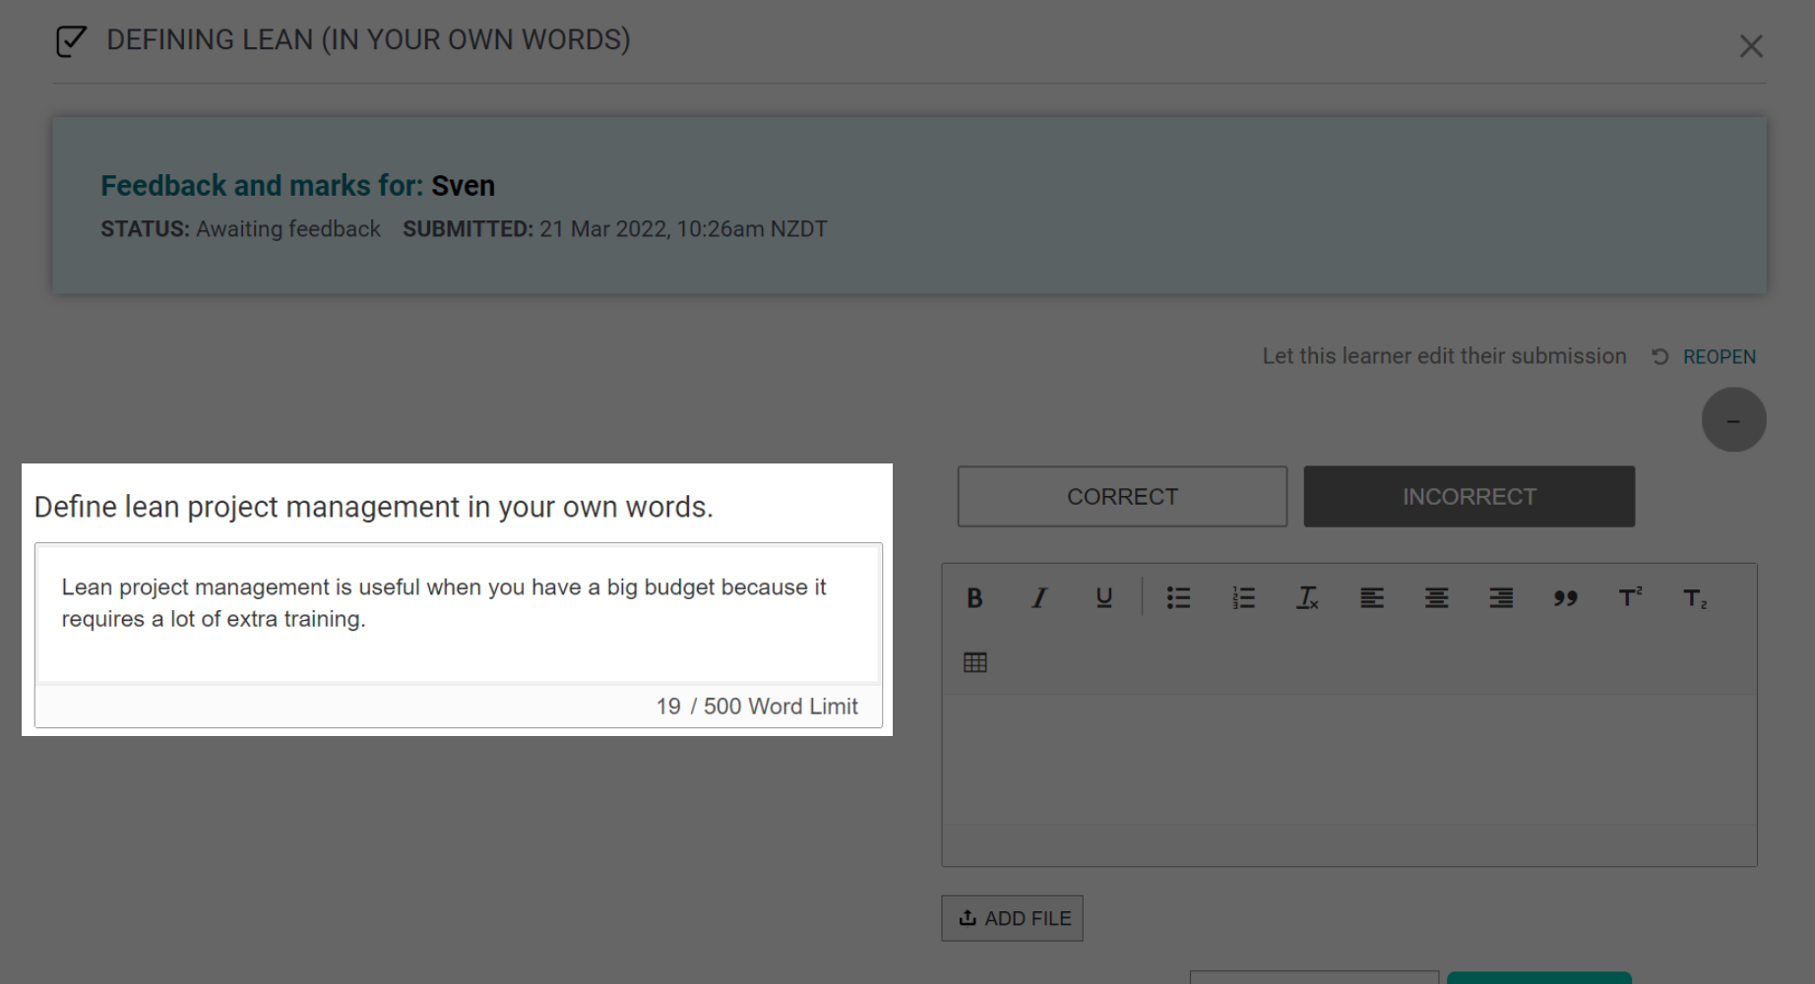This screenshot has width=1815, height=984.
Task: Insert a table into feedback
Action: (975, 663)
